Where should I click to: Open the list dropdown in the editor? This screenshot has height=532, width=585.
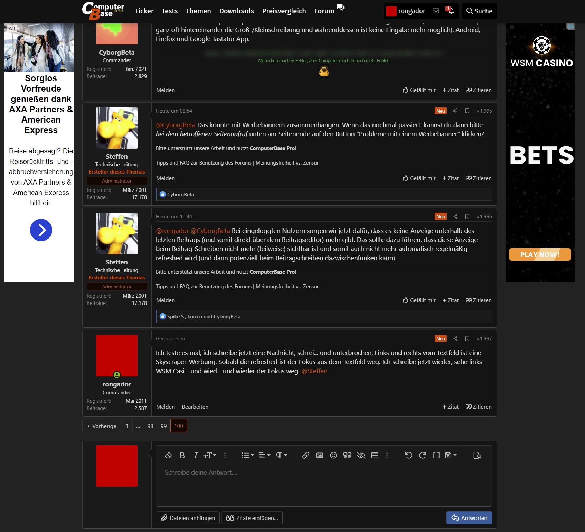click(x=247, y=455)
